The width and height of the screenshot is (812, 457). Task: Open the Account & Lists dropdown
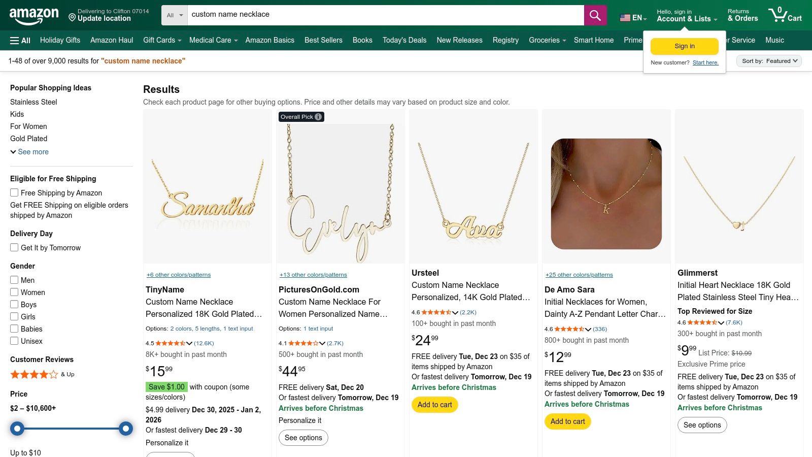pyautogui.click(x=685, y=19)
